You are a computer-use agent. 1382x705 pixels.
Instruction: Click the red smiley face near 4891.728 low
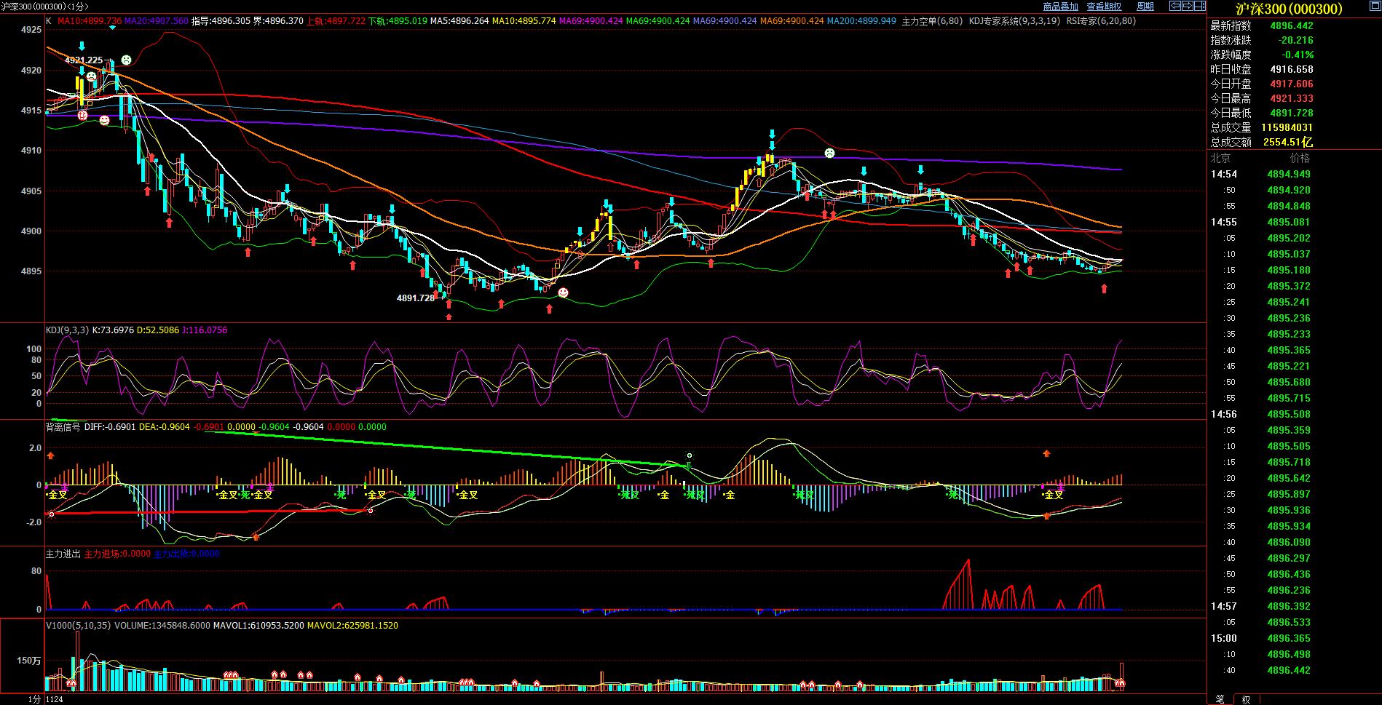[563, 292]
